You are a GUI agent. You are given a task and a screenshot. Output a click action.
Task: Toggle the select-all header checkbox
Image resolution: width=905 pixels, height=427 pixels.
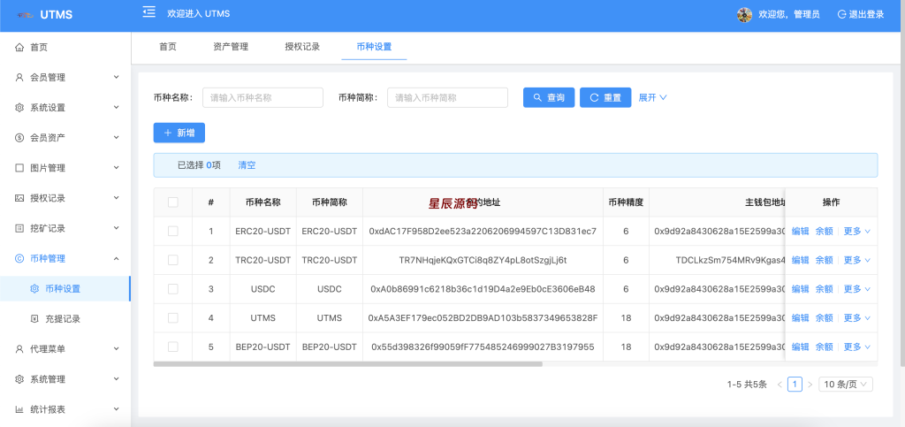tap(173, 202)
